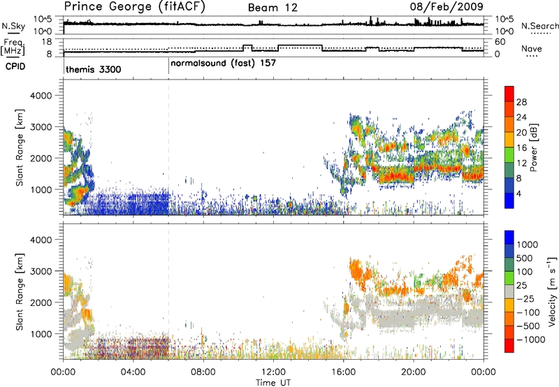The width and height of the screenshot is (559, 387).
Task: Select the 'themis 3300' CPID entry
Action: [94, 69]
